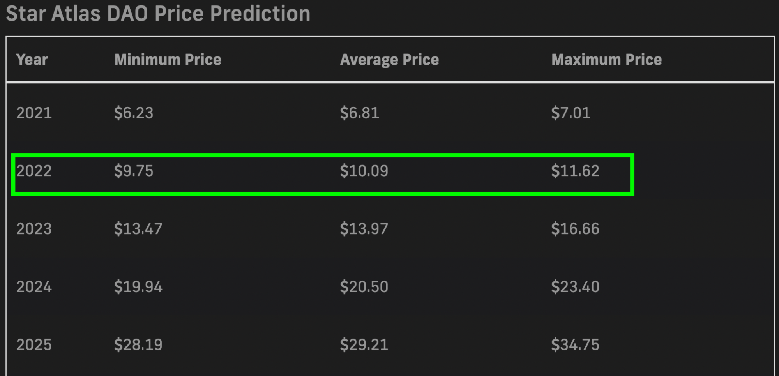Click the $9.75 minimum price value

(x=134, y=171)
